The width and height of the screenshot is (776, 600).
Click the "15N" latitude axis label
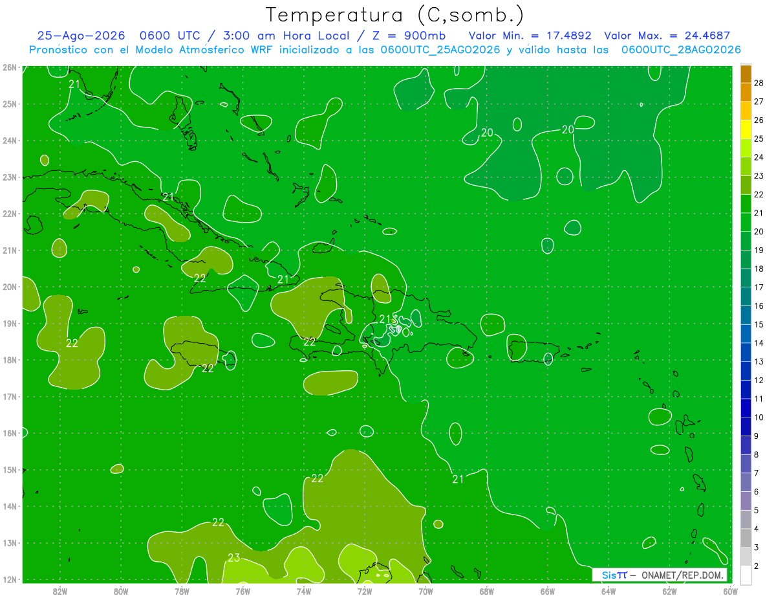coord(9,470)
